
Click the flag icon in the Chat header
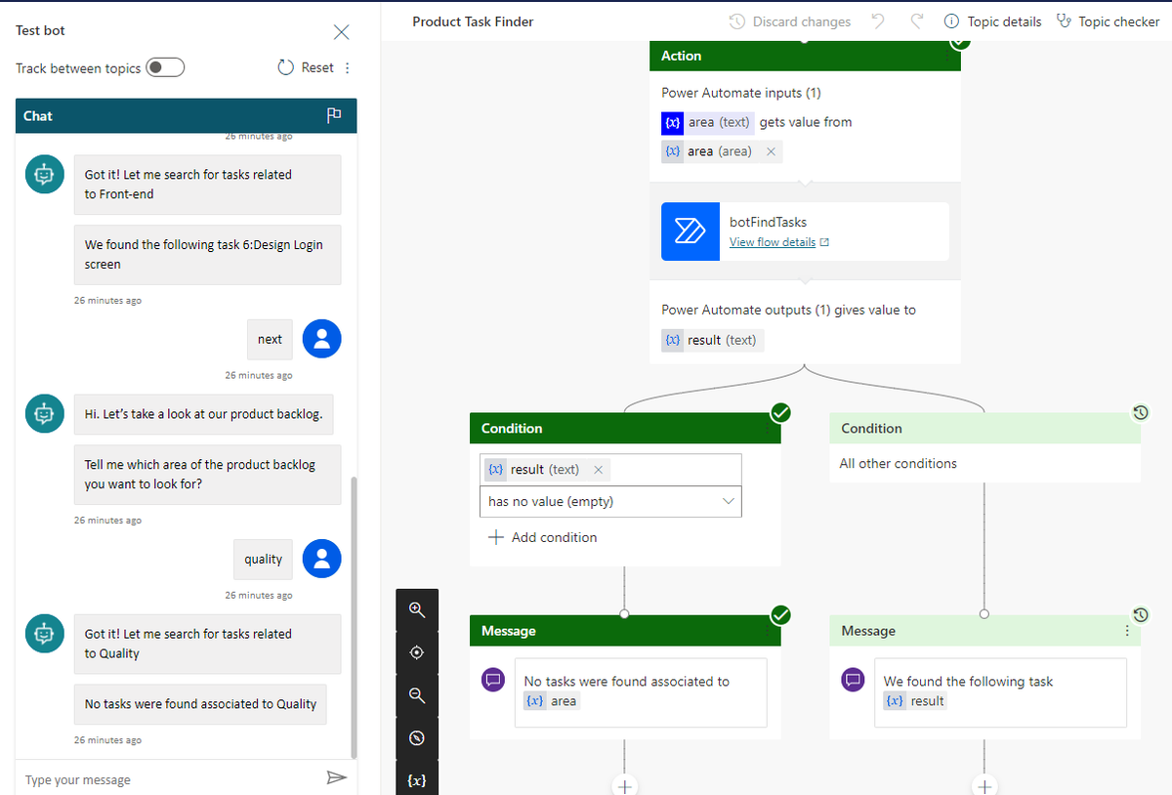click(334, 114)
